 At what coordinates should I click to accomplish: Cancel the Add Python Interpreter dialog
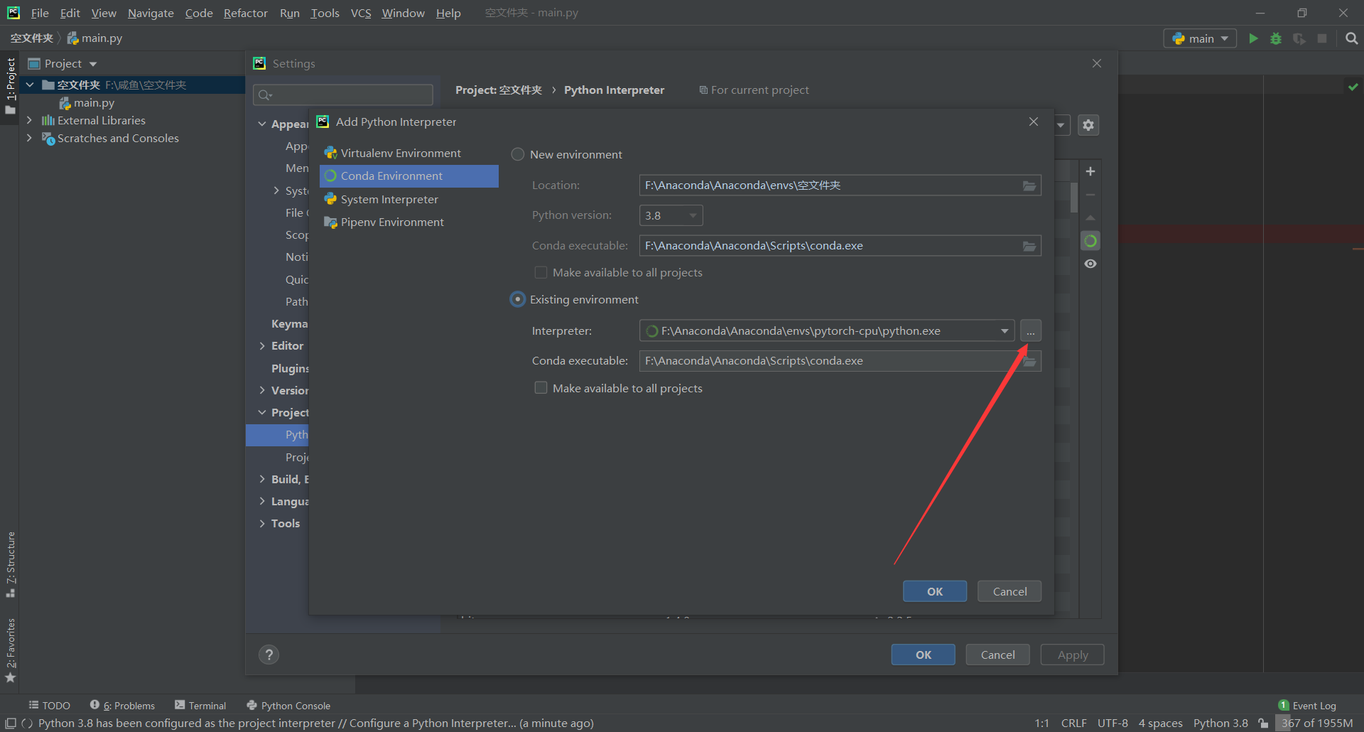(x=1010, y=591)
